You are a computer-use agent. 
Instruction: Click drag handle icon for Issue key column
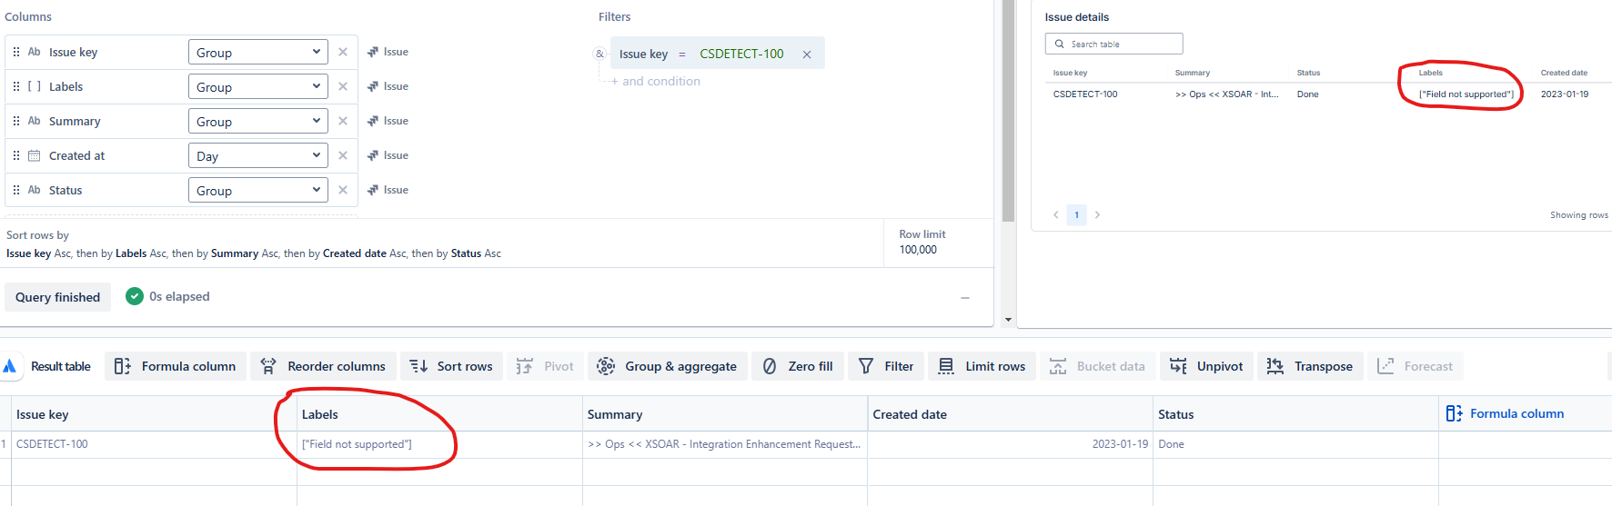point(16,52)
